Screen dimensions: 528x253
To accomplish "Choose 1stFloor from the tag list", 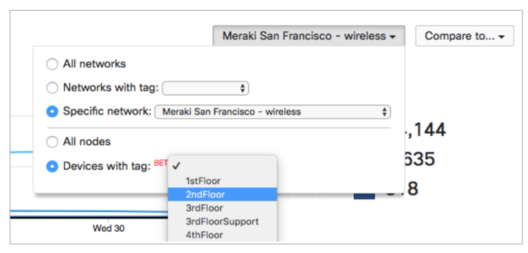I will (x=203, y=181).
